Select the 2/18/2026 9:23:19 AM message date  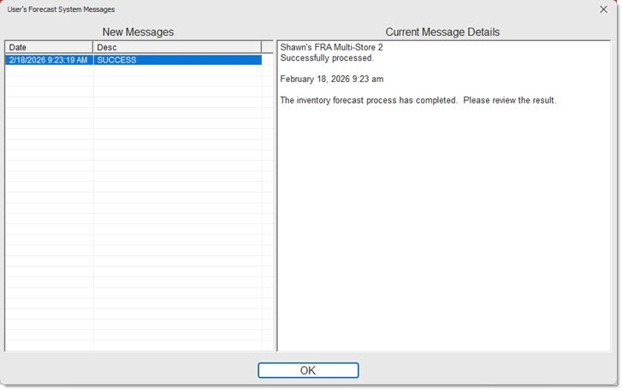click(x=49, y=61)
